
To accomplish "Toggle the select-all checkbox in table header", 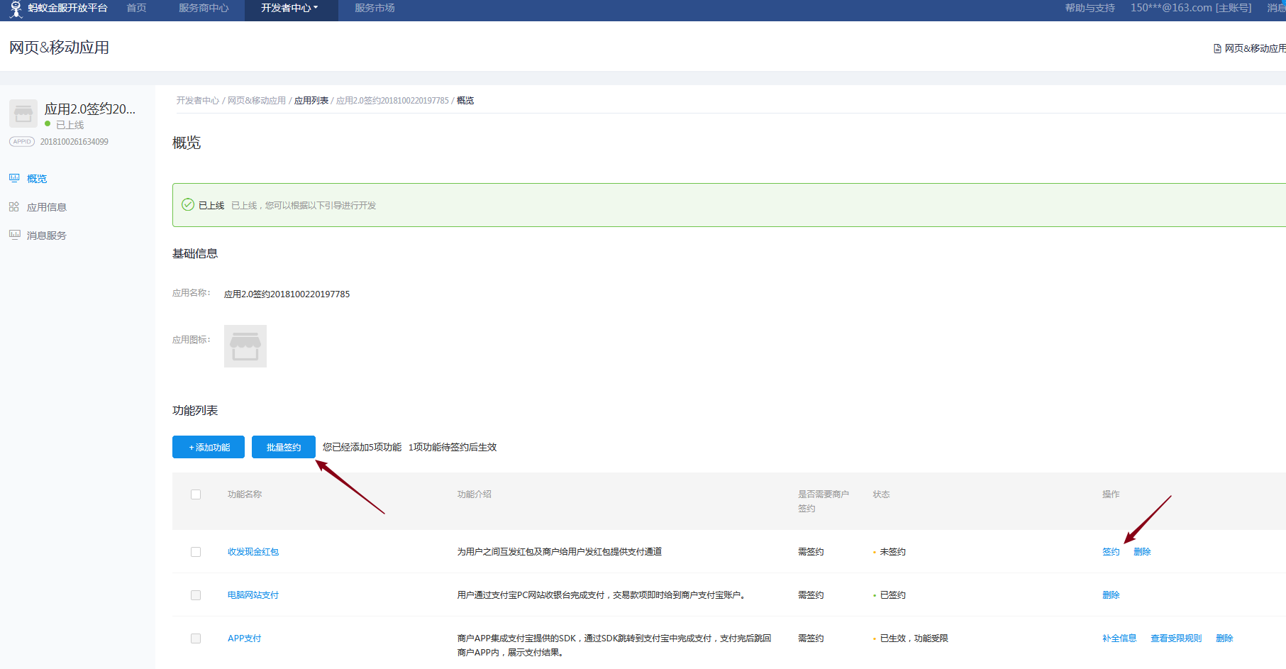I will [196, 494].
